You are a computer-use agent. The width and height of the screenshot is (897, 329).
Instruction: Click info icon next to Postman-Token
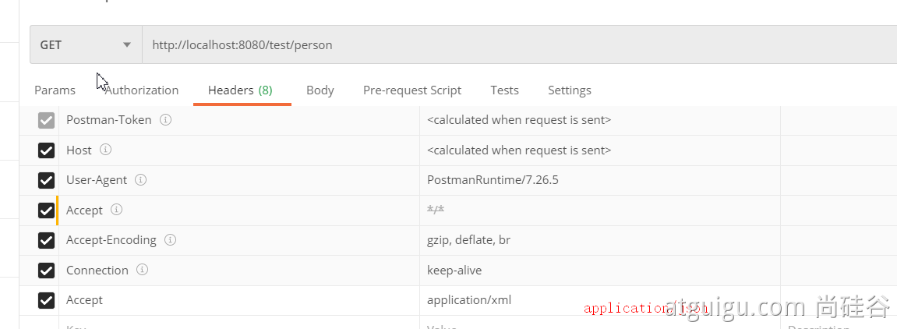(x=165, y=120)
